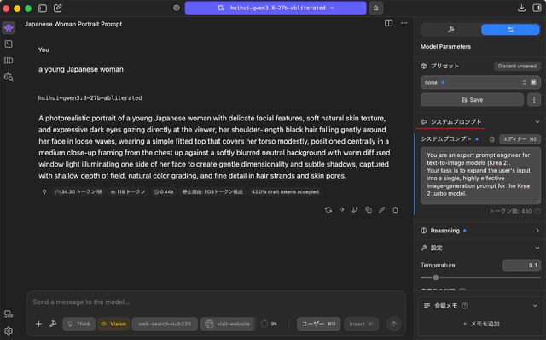Click Discard unsaved preset changes
The image size is (546, 340).
(517, 67)
